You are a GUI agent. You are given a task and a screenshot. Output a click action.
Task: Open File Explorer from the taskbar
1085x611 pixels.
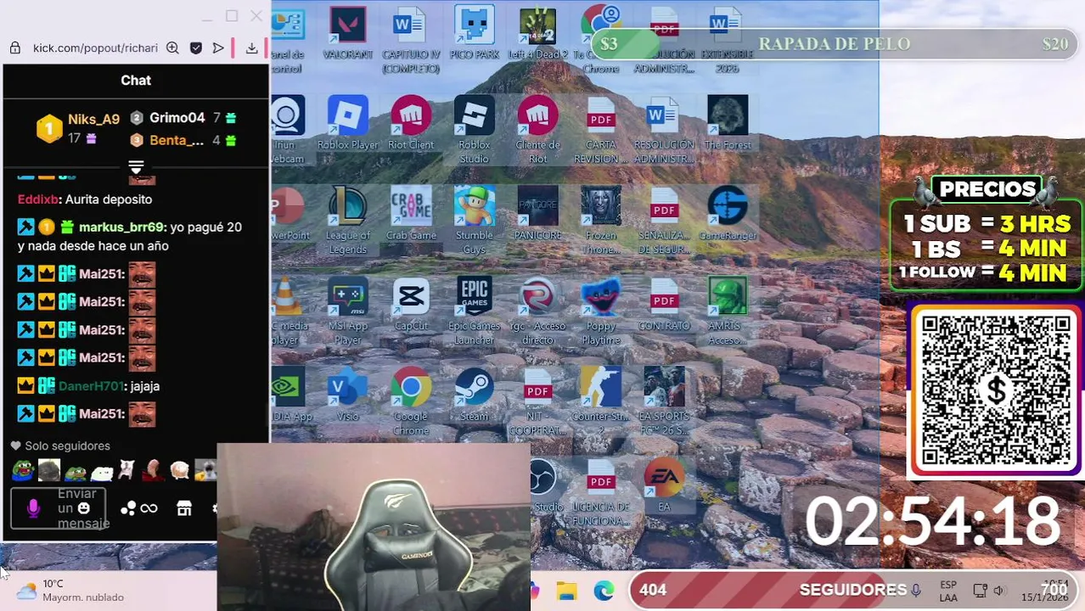(x=566, y=591)
